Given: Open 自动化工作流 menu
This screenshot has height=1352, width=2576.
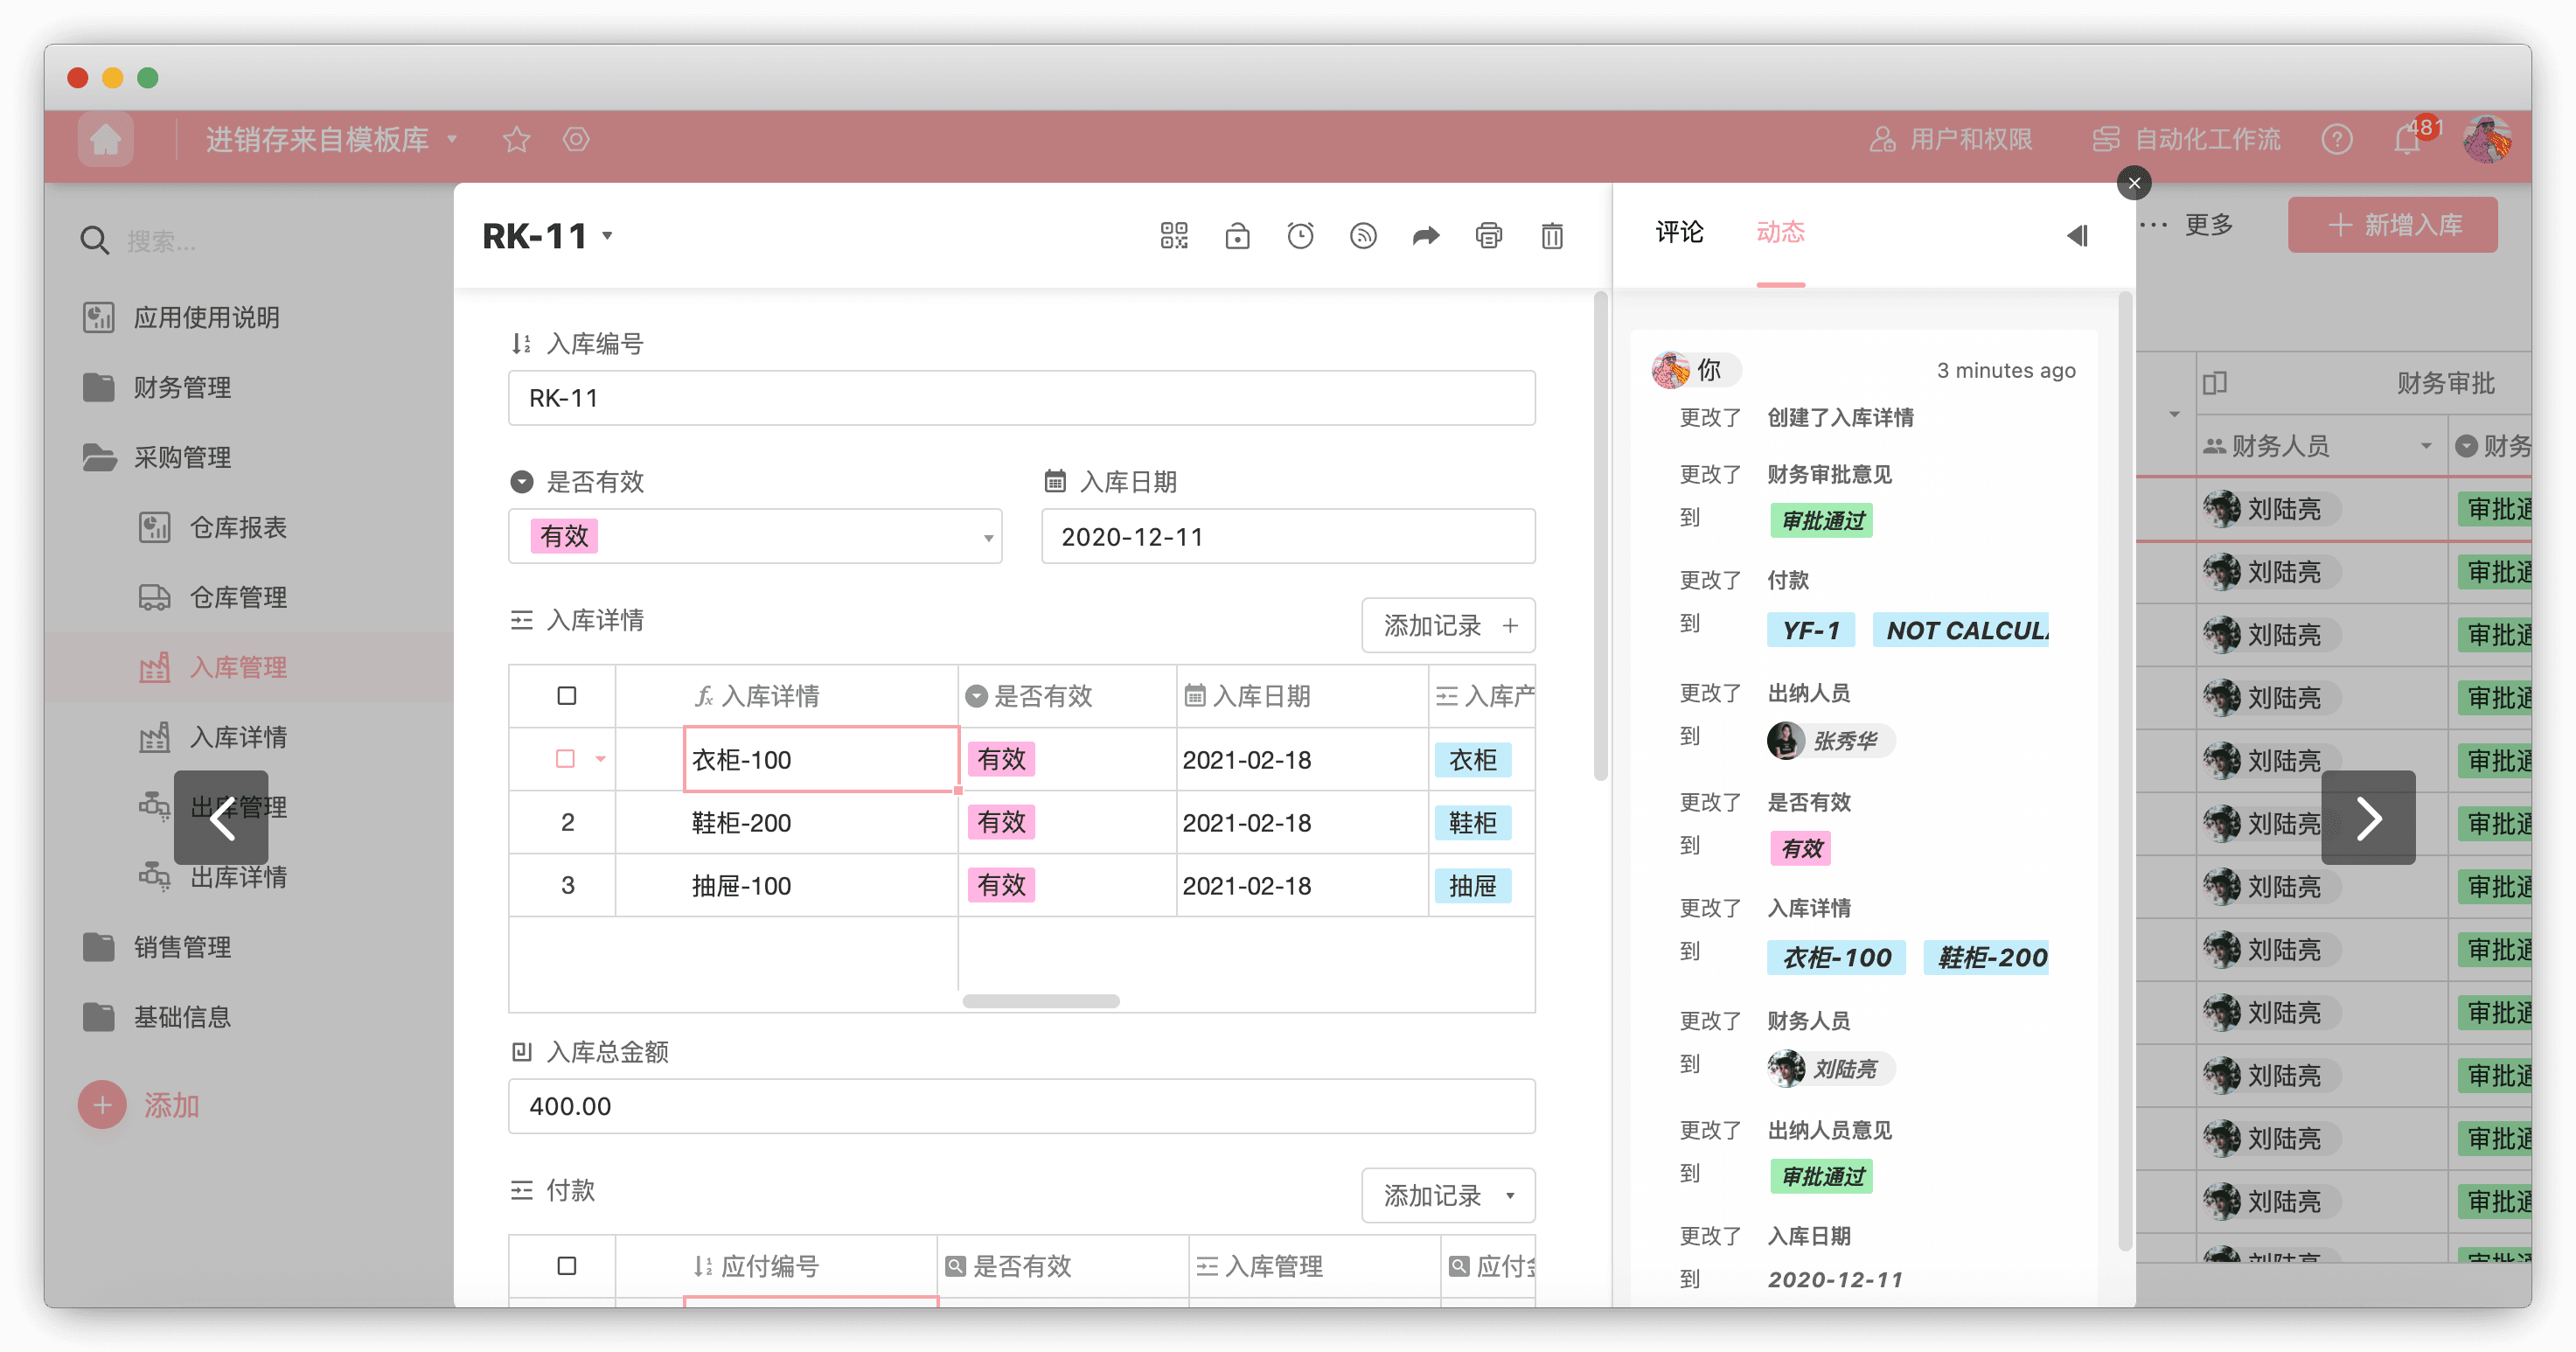Looking at the screenshot, I should (x=2186, y=139).
